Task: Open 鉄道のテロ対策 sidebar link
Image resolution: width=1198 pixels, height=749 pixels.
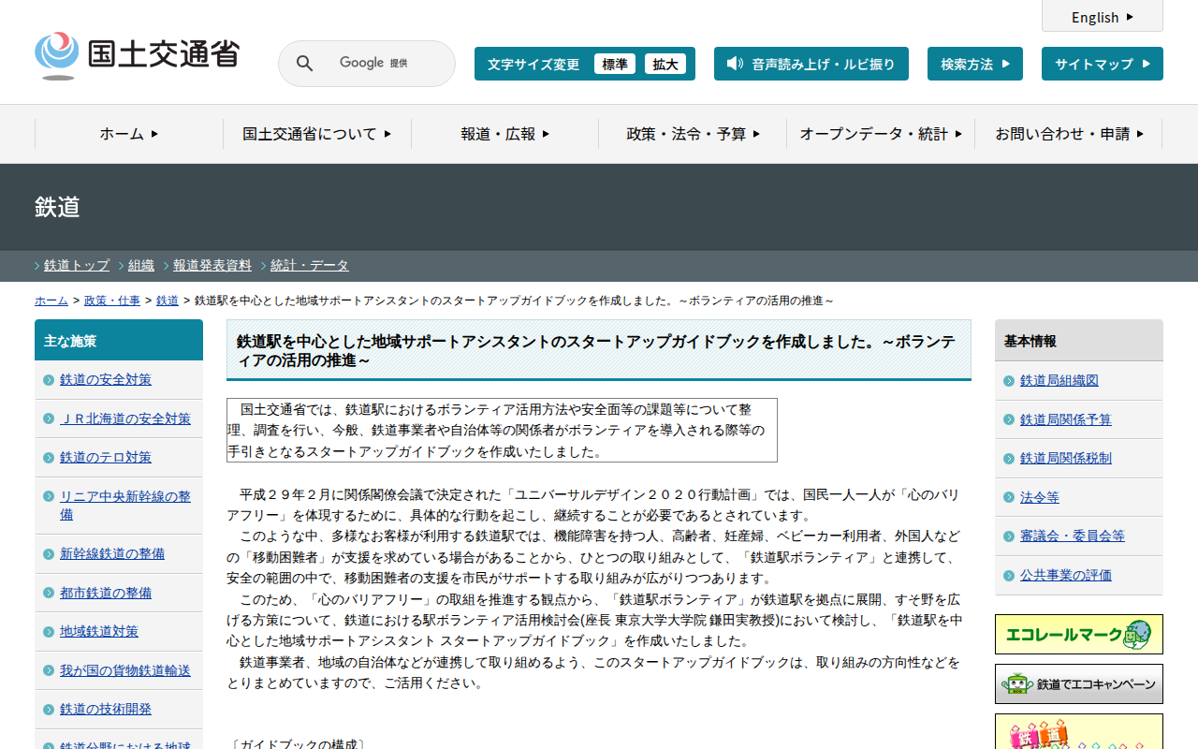Action: [106, 458]
